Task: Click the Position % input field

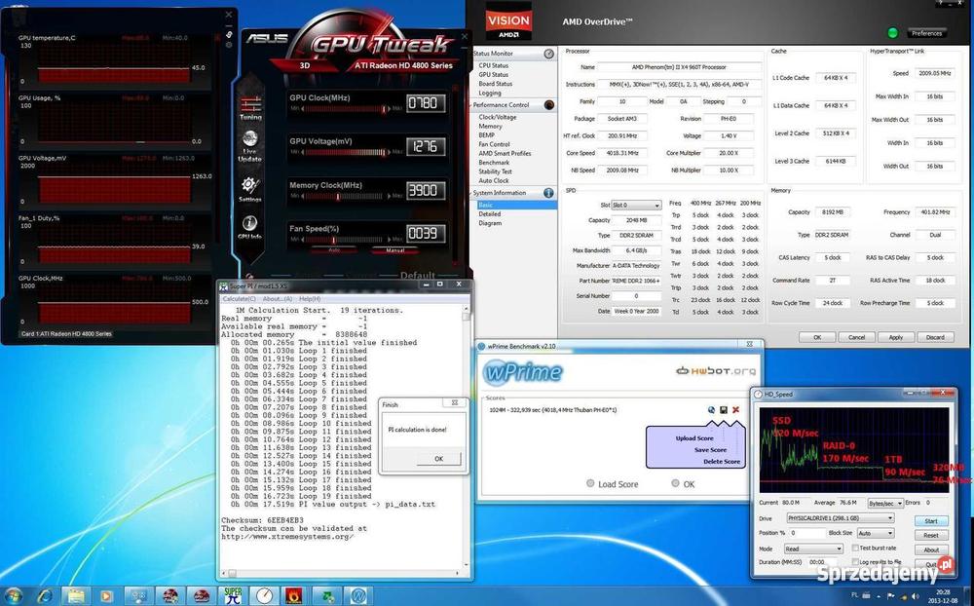Action: click(x=806, y=533)
